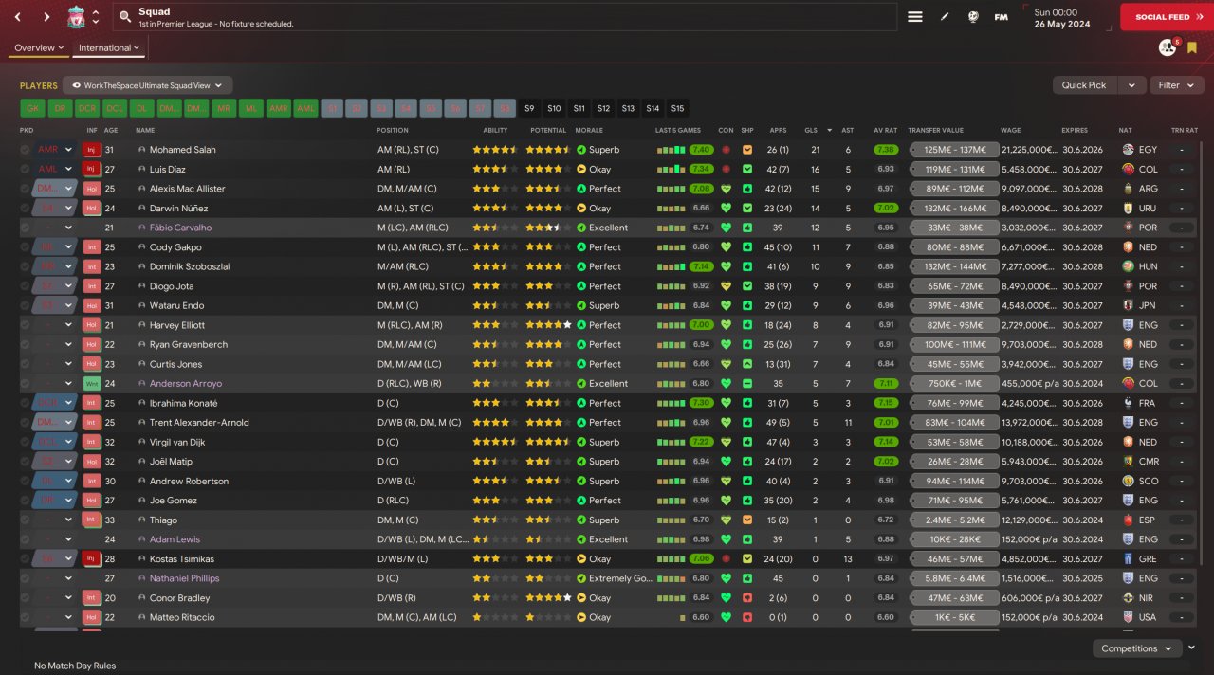Click Cody Gakpo's Int status icon
Viewport: 1214px width, 675px height.
coord(91,247)
